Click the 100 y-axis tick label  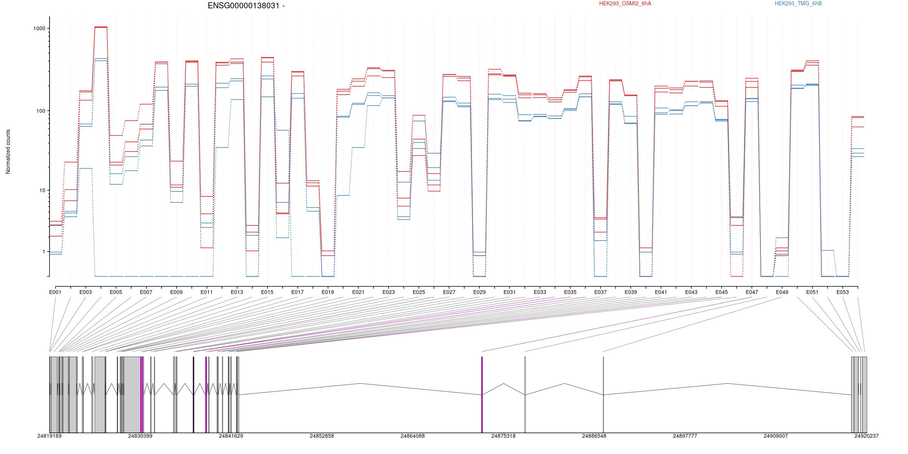[x=42, y=111]
